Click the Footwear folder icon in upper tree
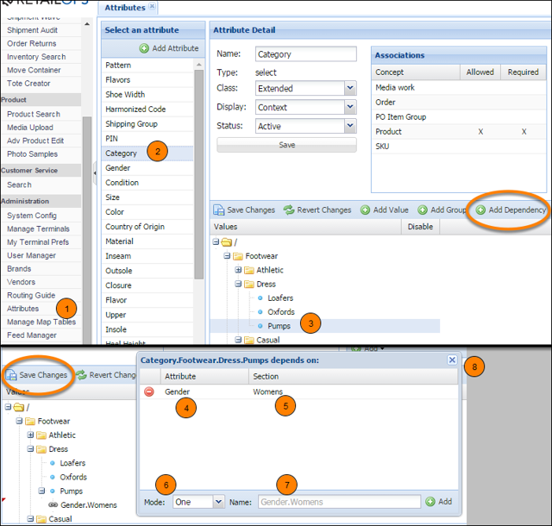 [238, 256]
